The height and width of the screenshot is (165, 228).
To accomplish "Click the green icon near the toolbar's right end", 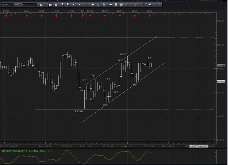I will pos(156,5).
